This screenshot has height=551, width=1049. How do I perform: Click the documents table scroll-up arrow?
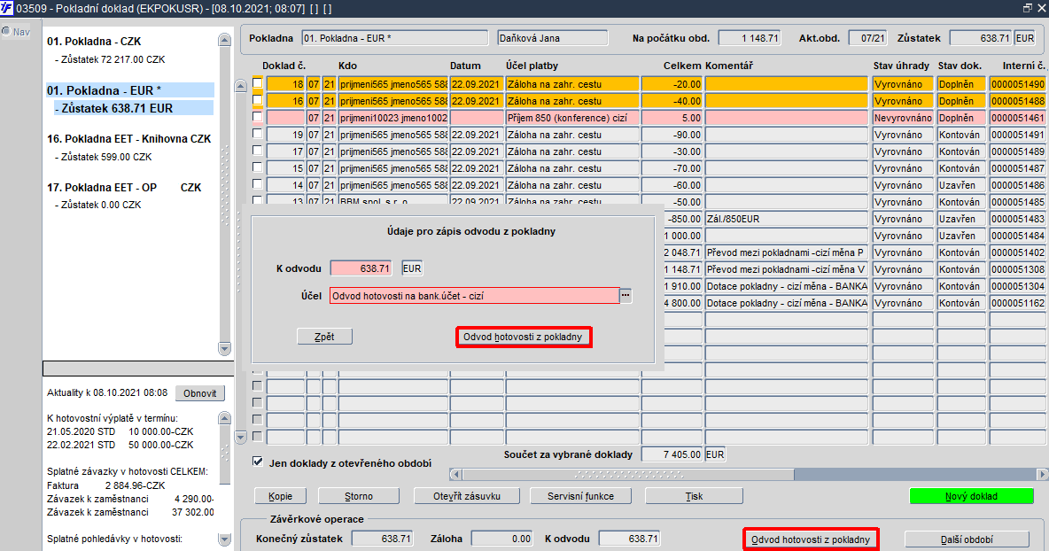click(x=241, y=86)
